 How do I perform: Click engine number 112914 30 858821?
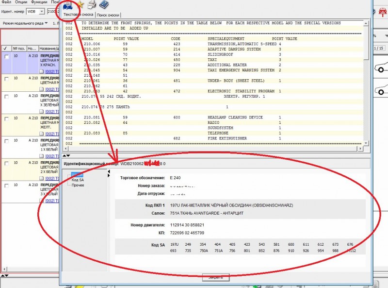coord(187,225)
